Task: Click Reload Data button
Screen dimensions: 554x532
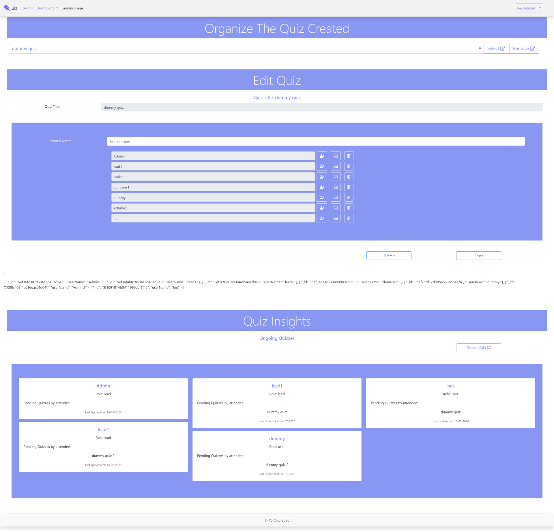Action: pos(478,347)
